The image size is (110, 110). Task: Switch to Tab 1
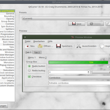click(x=29, y=52)
